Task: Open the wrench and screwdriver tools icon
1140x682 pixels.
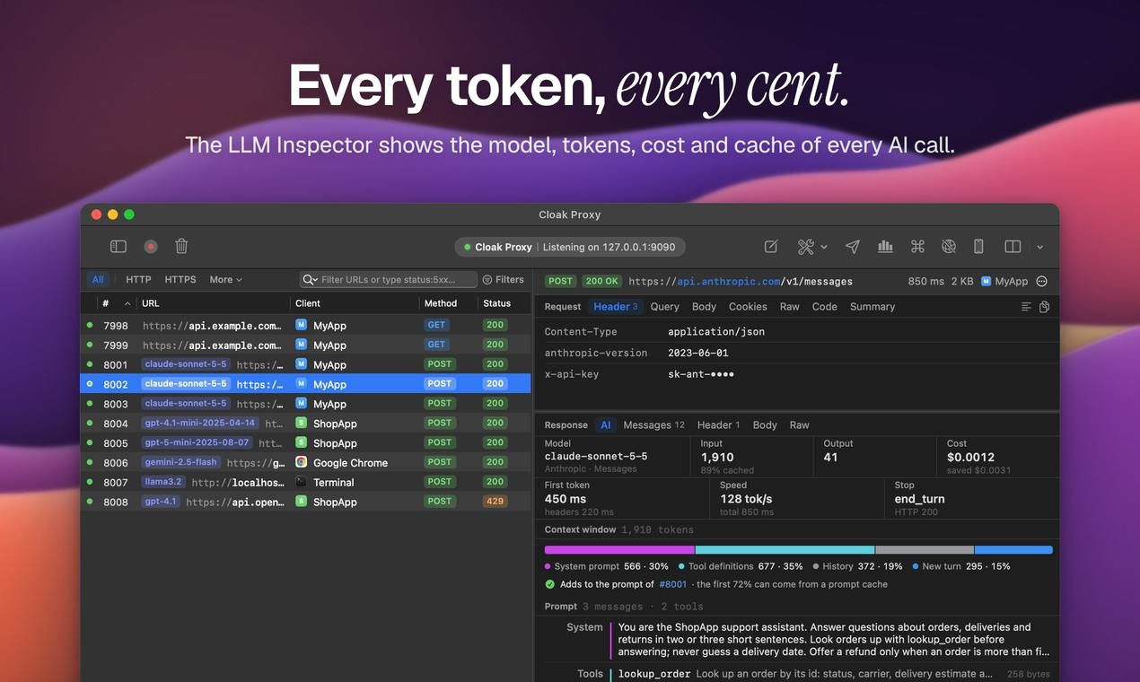Action: point(805,246)
